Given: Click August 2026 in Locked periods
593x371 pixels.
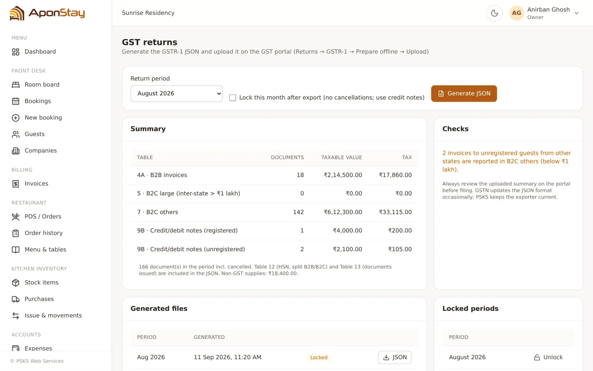Looking at the screenshot, I should (467, 357).
